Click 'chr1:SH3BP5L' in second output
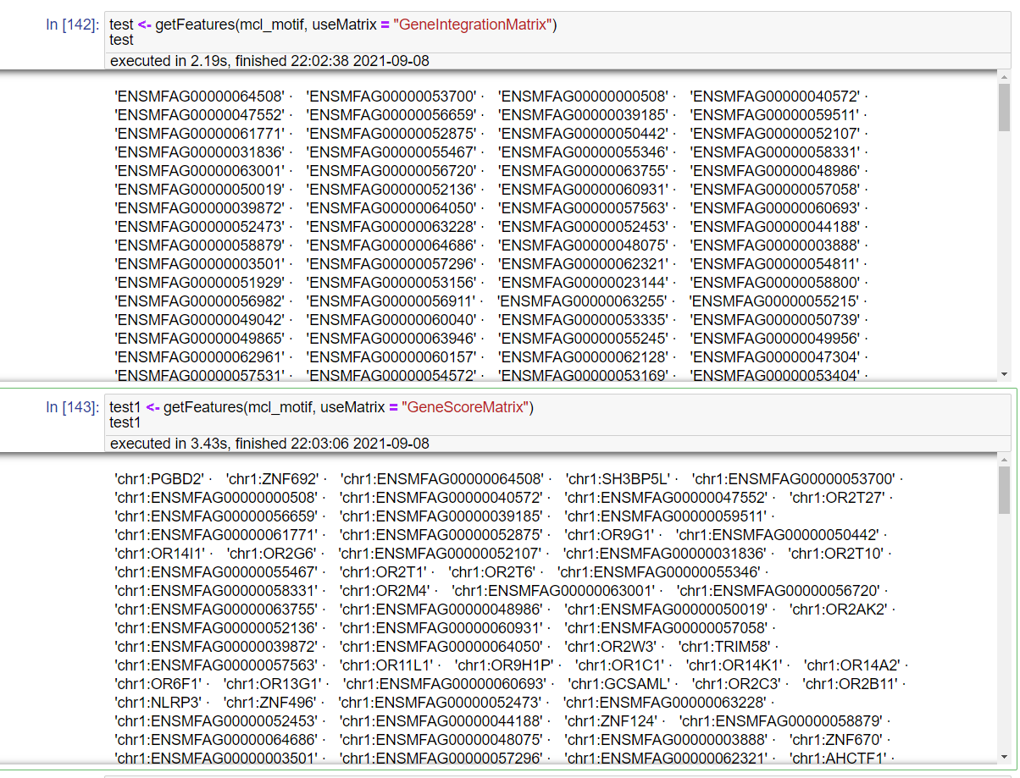Screen dimensions: 1020x778 tap(618, 479)
